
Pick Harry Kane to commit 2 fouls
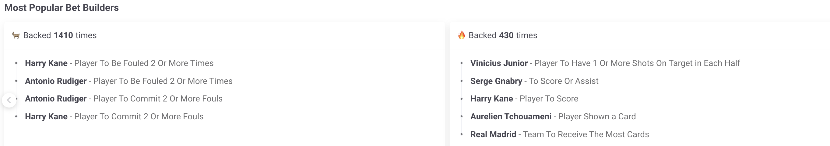tap(114, 117)
